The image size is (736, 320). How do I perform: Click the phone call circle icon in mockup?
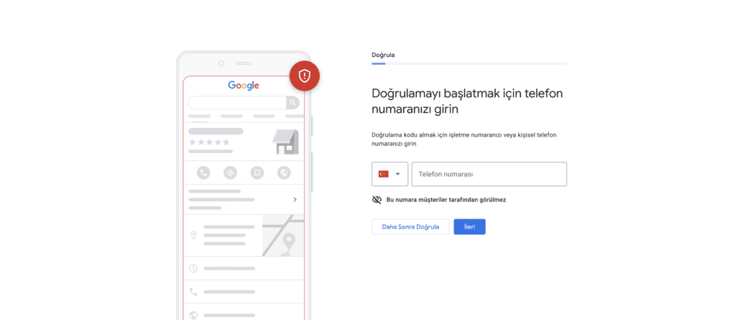[x=203, y=173]
